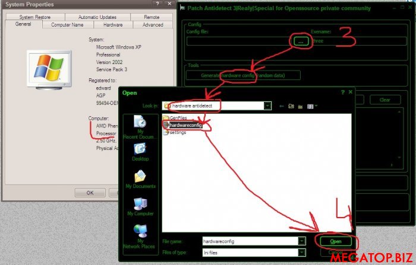Open My Network Places in the places bar

click(x=140, y=237)
